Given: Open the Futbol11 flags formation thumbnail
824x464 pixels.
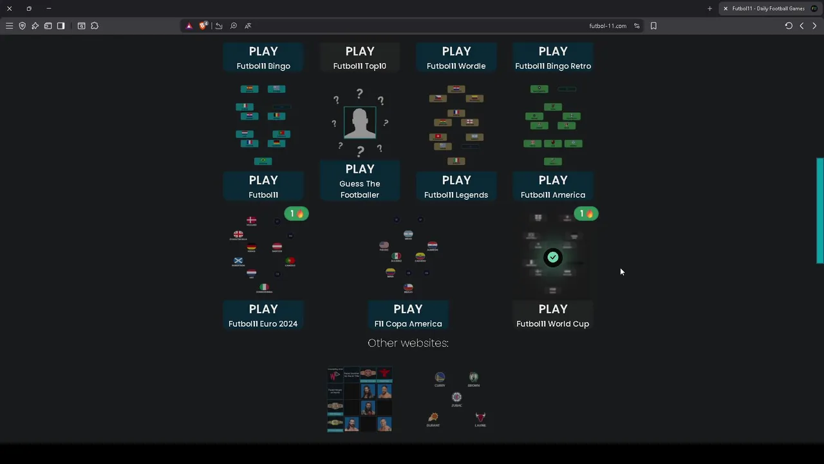Looking at the screenshot, I should [263, 125].
